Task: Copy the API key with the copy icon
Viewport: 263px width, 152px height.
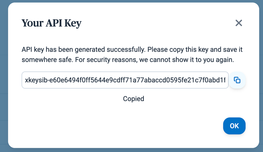Action: [237, 80]
